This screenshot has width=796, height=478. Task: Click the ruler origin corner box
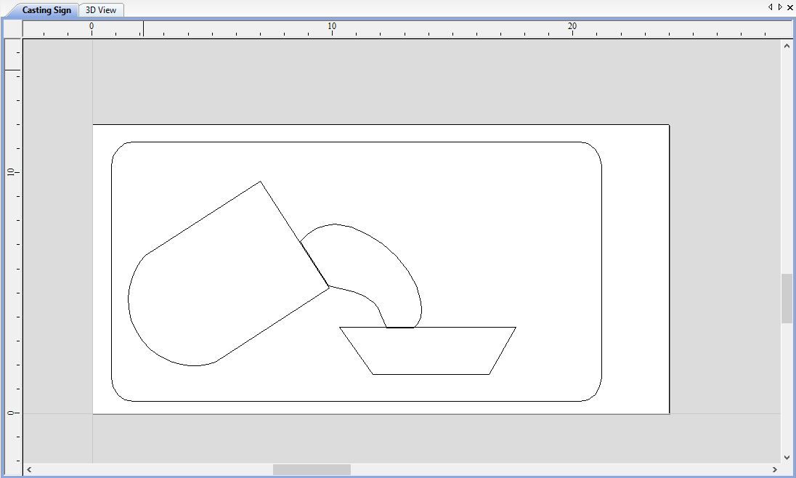pos(12,29)
